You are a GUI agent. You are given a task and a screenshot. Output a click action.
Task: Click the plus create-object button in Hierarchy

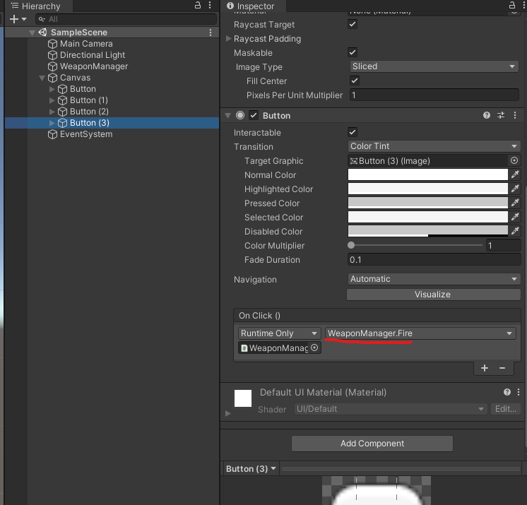coord(14,19)
